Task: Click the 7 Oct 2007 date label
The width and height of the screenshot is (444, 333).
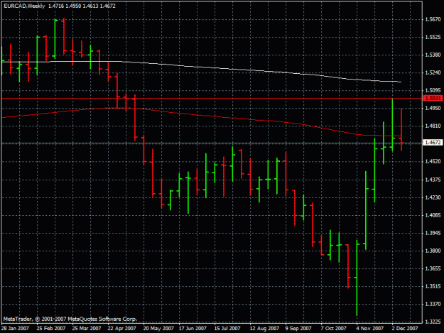Action: (x=334, y=329)
